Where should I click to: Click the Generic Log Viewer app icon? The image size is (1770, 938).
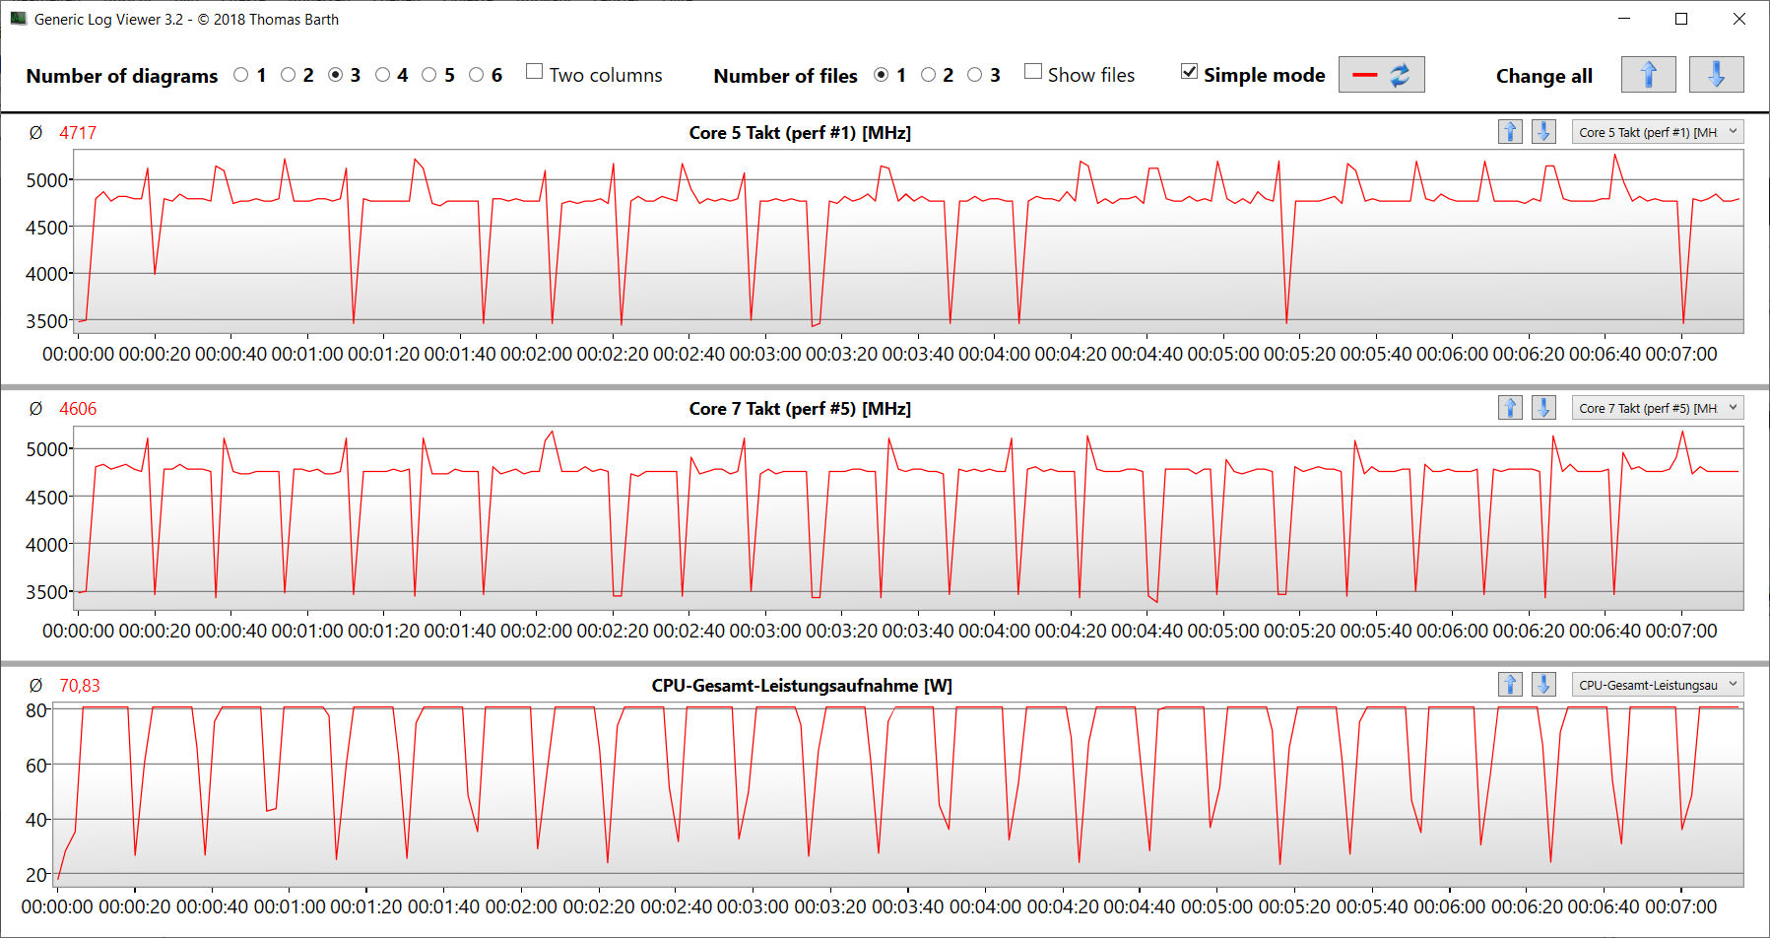(x=18, y=19)
